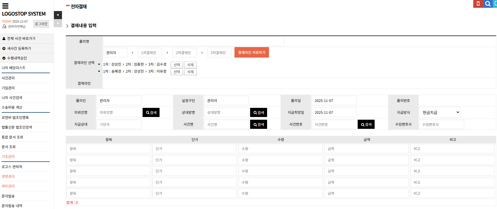Screen dimensions: 497x209
Task: Open the hamburger menu icon
Action: 5,6
